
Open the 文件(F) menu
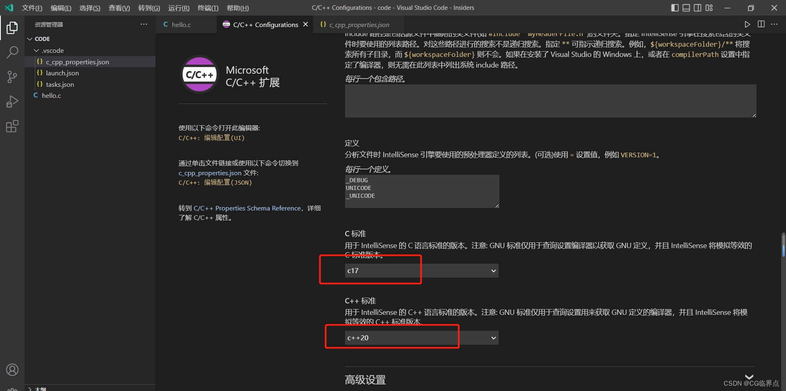[32, 8]
